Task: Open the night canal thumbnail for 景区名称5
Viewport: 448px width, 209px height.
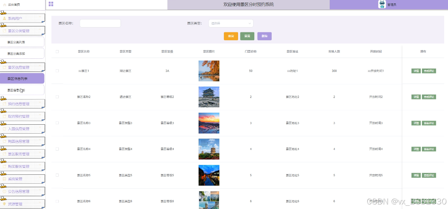Action: point(209,175)
